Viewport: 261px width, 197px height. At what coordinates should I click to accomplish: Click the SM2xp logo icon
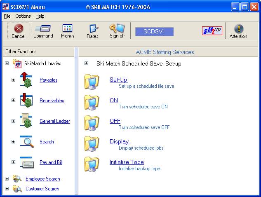tap(212, 31)
